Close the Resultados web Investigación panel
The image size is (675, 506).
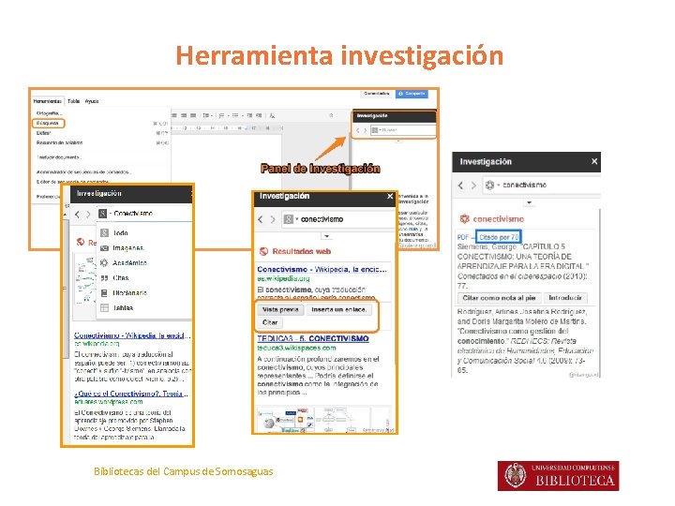coord(390,196)
